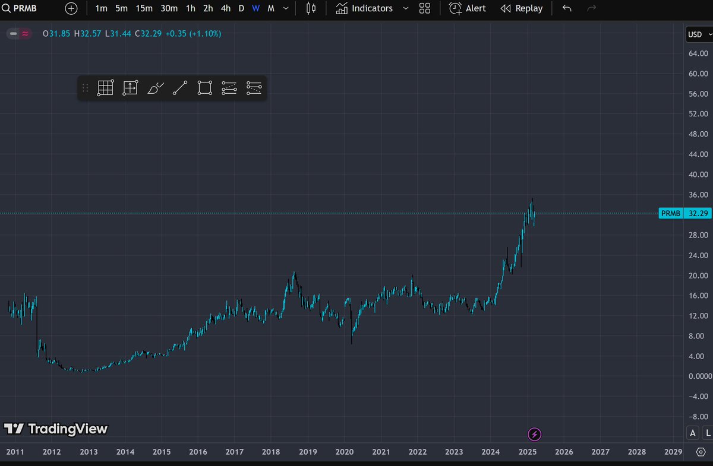Click the undo arrow
Screen dimensions: 713x466
click(x=567, y=8)
